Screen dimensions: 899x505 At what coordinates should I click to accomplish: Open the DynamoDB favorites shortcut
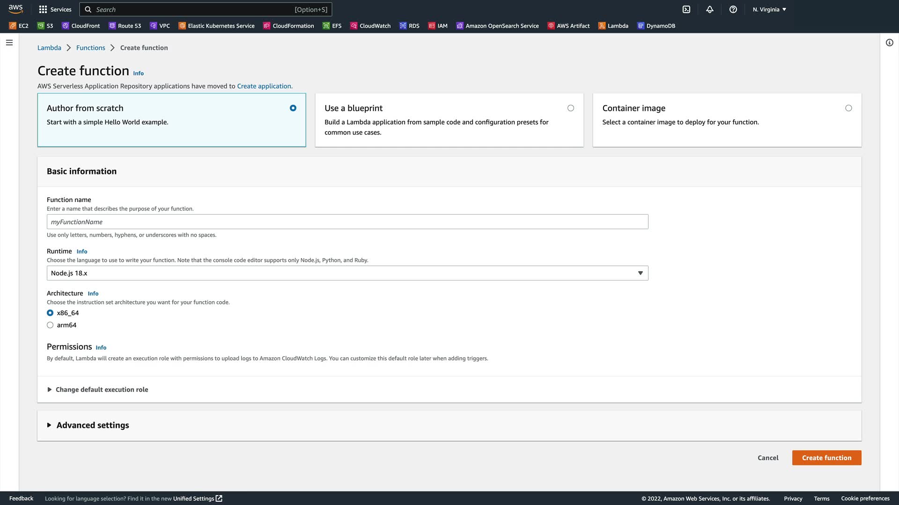tap(656, 26)
